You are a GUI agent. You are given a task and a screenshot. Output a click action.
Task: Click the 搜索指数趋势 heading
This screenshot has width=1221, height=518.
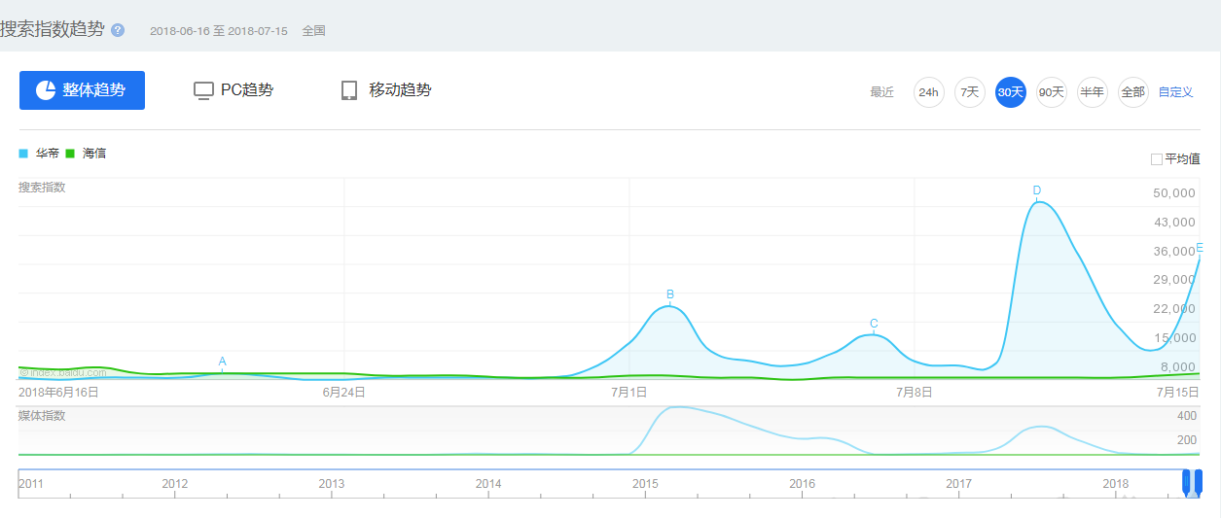53,29
